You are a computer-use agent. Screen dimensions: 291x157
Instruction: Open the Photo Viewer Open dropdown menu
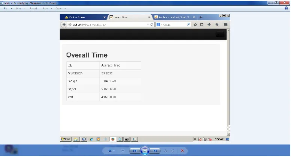pyautogui.click(x=61, y=9)
